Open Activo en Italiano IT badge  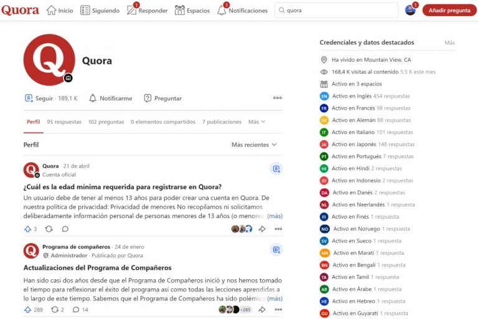324,132
